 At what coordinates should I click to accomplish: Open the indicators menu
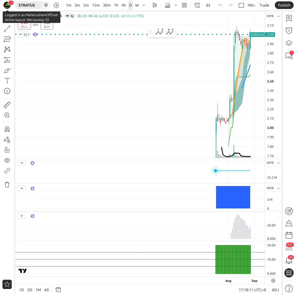tap(167, 5)
